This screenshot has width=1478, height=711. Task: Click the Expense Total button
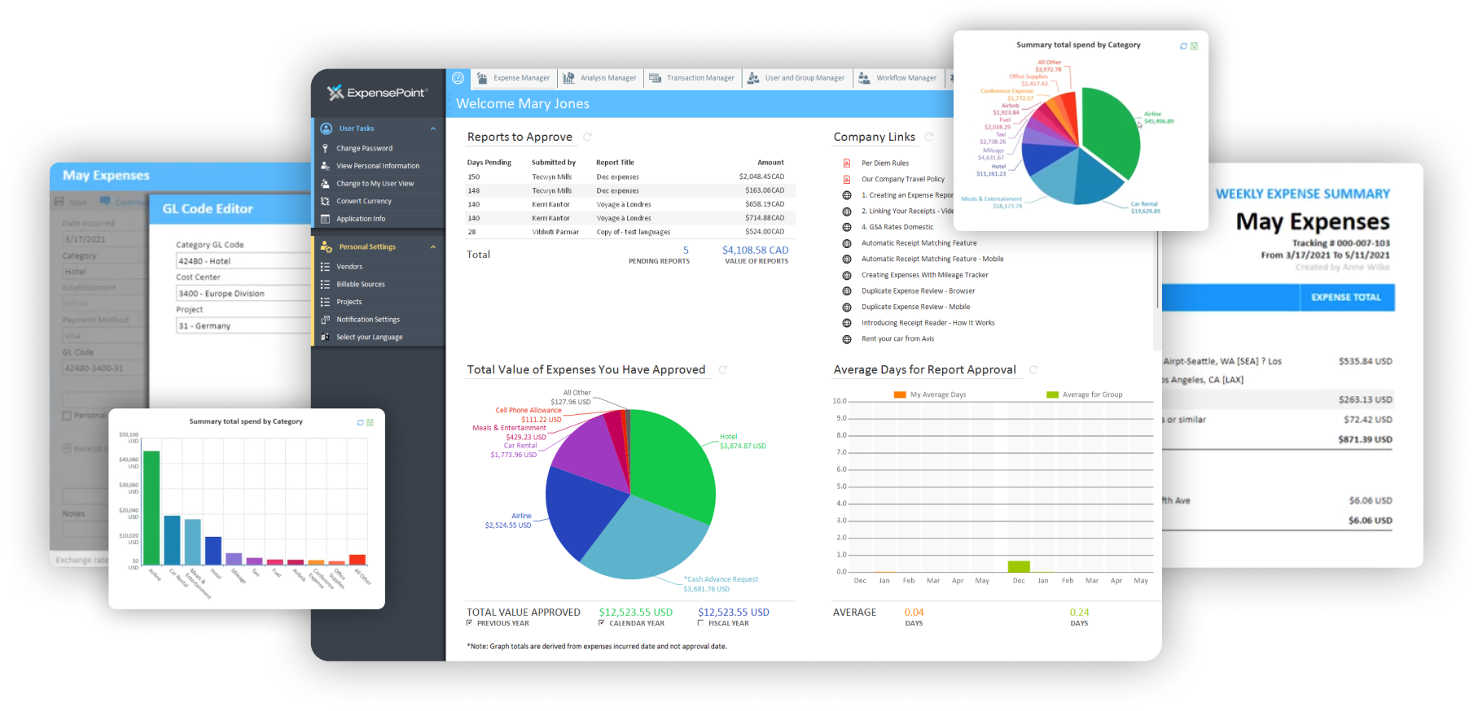[x=1346, y=298]
